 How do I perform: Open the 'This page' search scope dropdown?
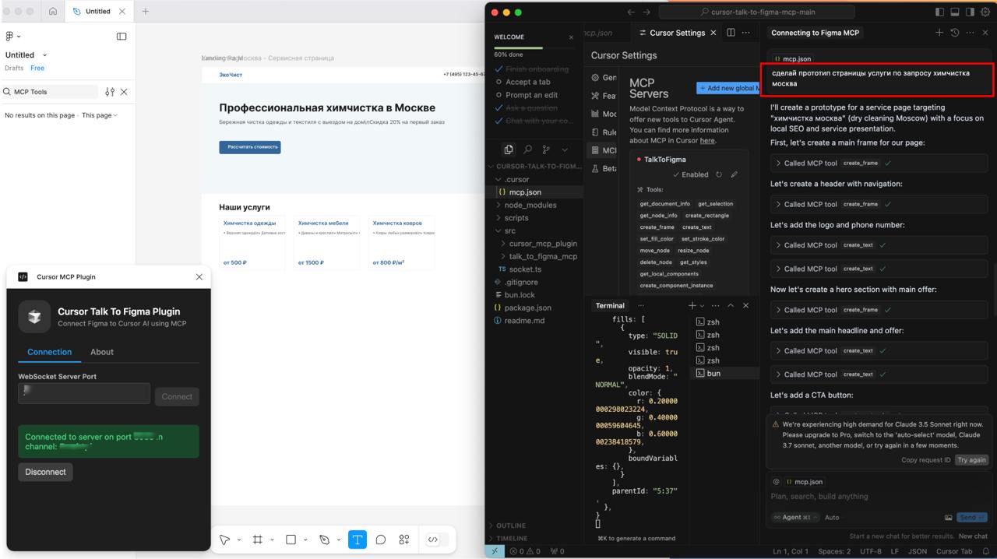click(x=100, y=115)
